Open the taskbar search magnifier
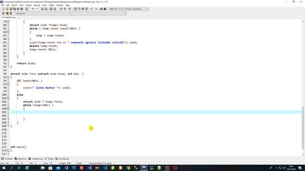This screenshot has width=305, height=171. [x=11, y=168]
